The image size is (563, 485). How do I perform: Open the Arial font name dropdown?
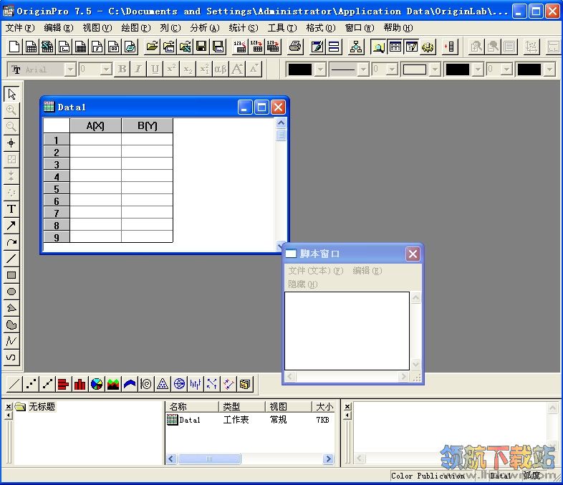pyautogui.click(x=71, y=69)
